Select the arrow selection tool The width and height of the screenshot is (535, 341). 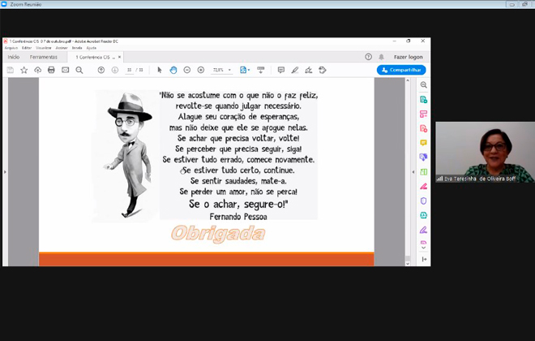pos(160,70)
